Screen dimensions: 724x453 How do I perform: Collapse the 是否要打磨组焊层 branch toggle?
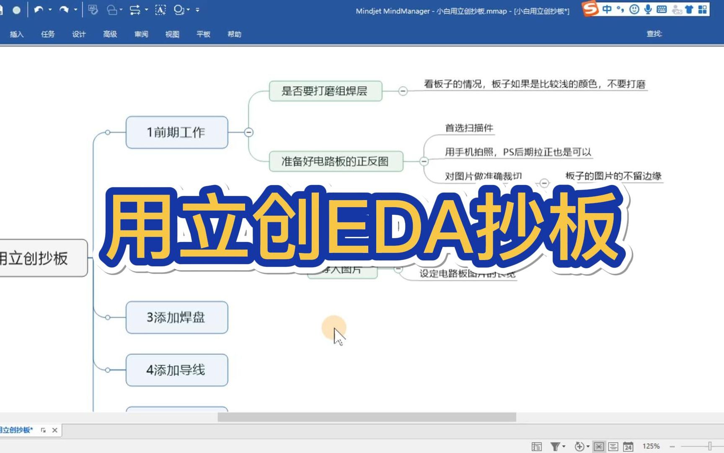click(x=403, y=91)
